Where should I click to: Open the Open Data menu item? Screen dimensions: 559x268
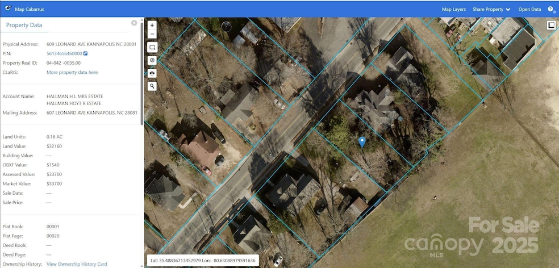point(529,9)
